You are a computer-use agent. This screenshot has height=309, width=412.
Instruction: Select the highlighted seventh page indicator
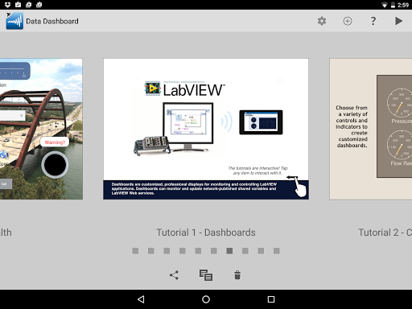click(229, 251)
